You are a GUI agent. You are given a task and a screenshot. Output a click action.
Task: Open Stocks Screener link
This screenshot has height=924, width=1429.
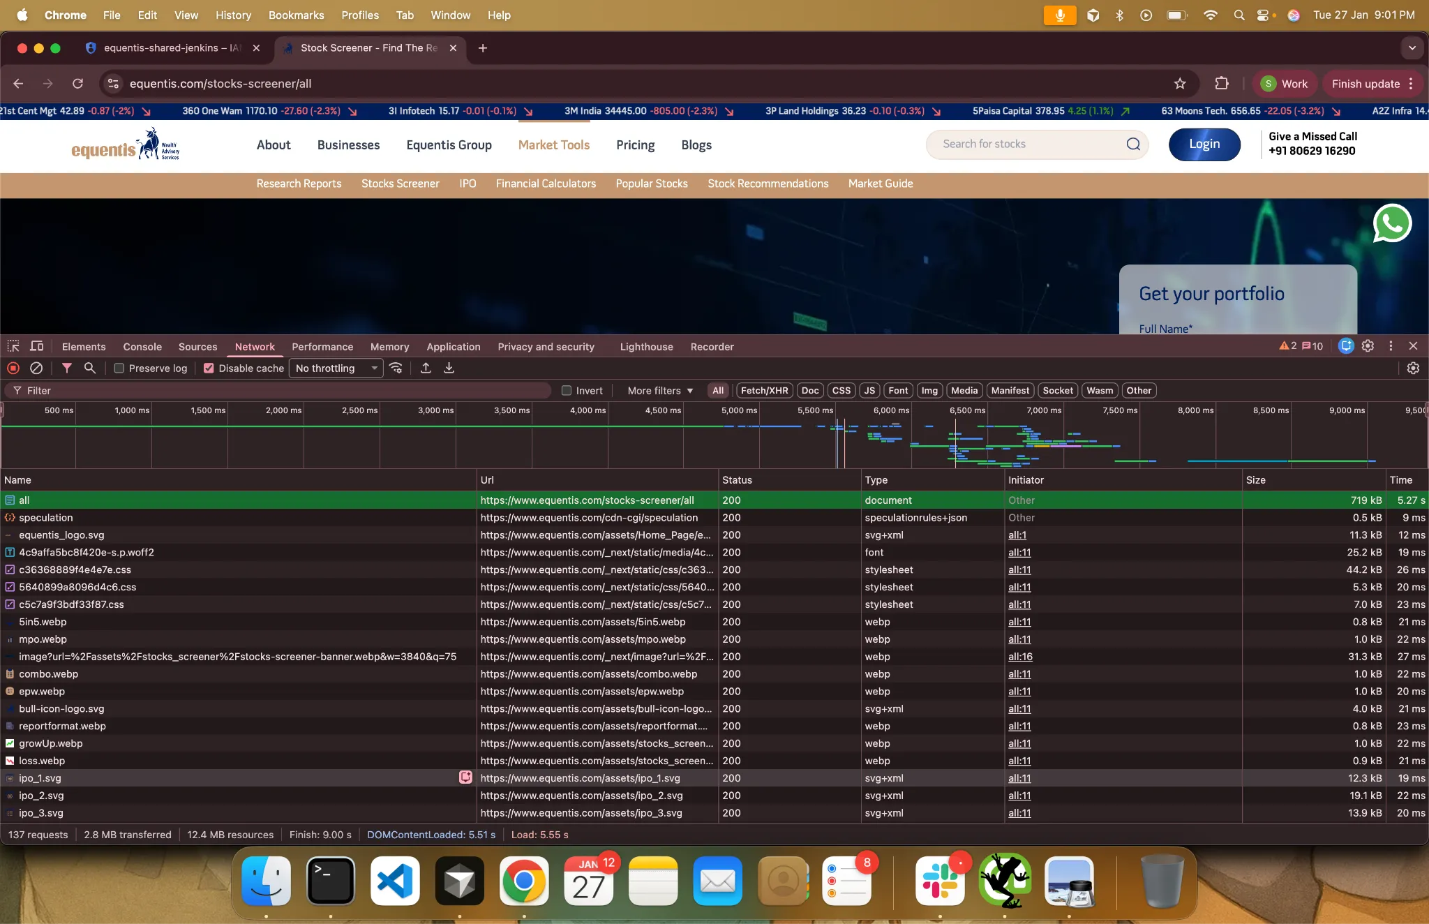coord(401,184)
